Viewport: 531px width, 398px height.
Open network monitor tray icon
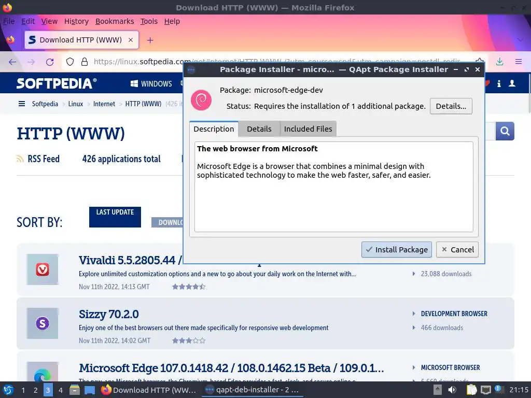tap(485, 390)
